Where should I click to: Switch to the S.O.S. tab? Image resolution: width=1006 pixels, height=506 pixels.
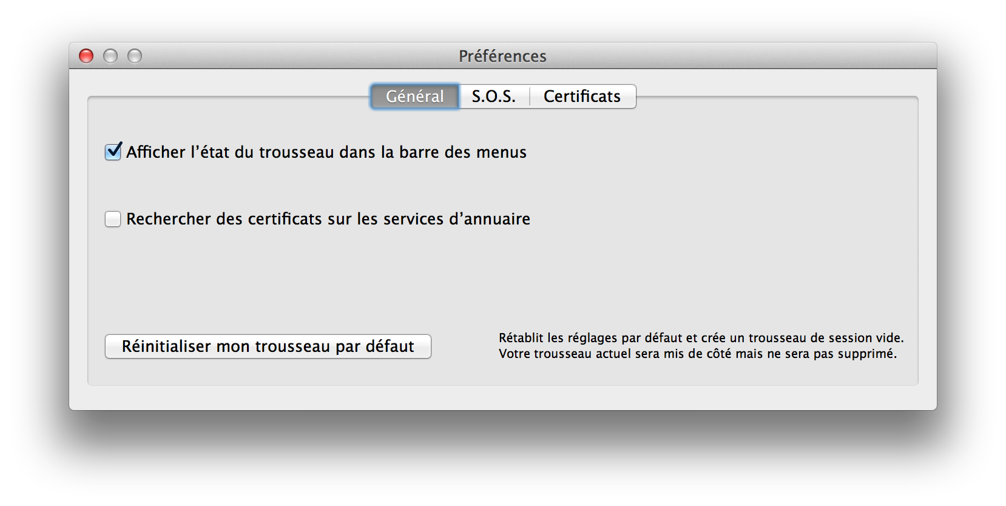493,96
